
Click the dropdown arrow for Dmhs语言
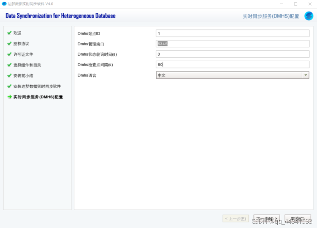306,75
